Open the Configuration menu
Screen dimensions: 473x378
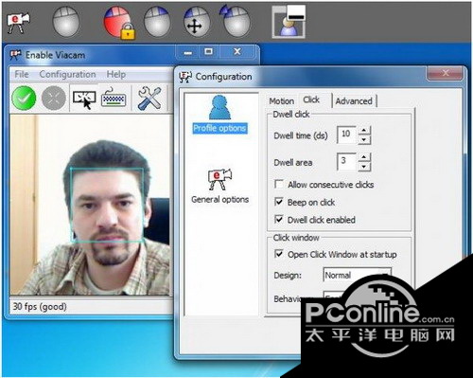67,74
